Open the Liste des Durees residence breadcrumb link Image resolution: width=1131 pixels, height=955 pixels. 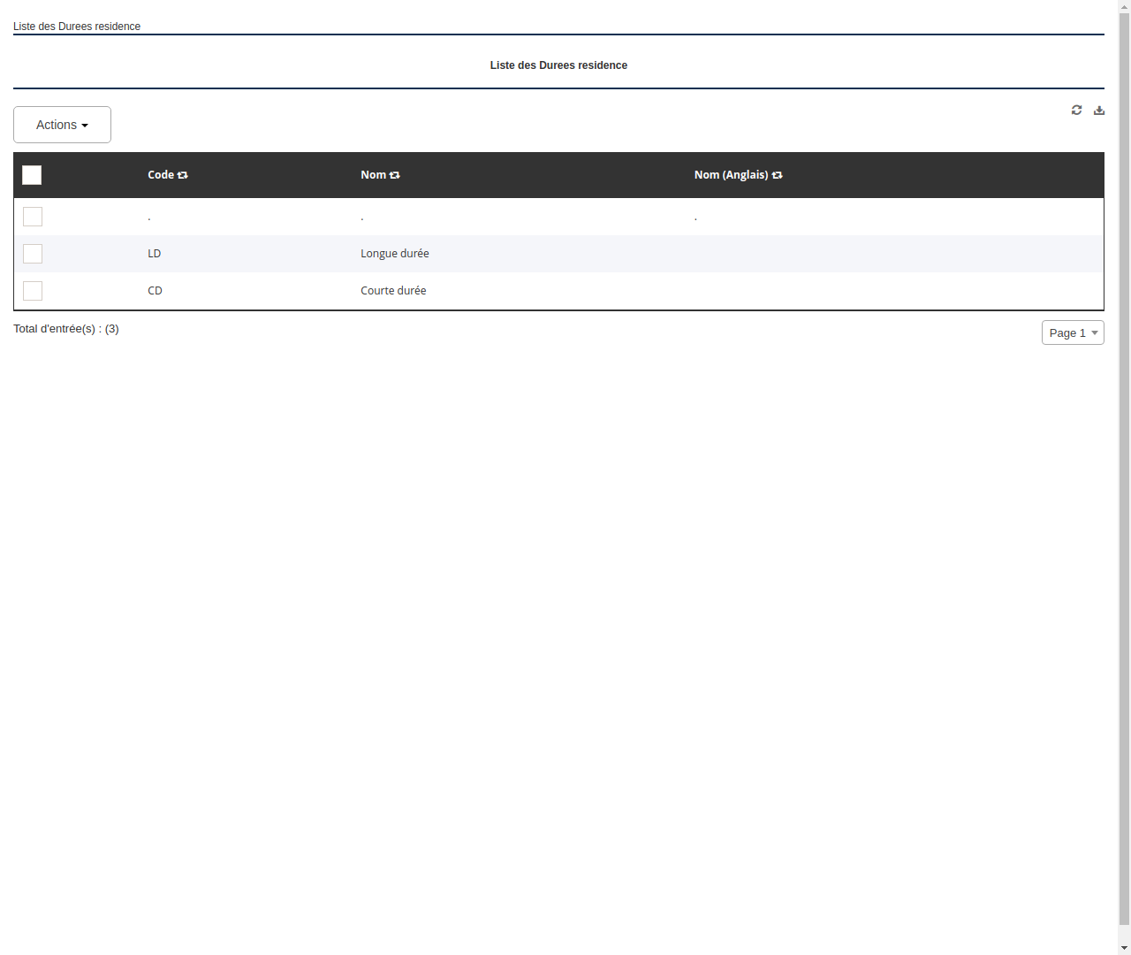77,27
